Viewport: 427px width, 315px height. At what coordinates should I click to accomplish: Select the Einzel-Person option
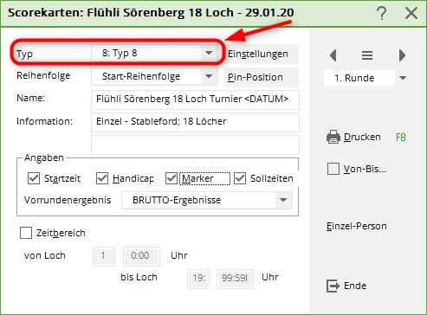click(357, 226)
